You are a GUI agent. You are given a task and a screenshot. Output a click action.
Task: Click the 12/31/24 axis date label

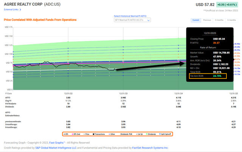[178, 94]
